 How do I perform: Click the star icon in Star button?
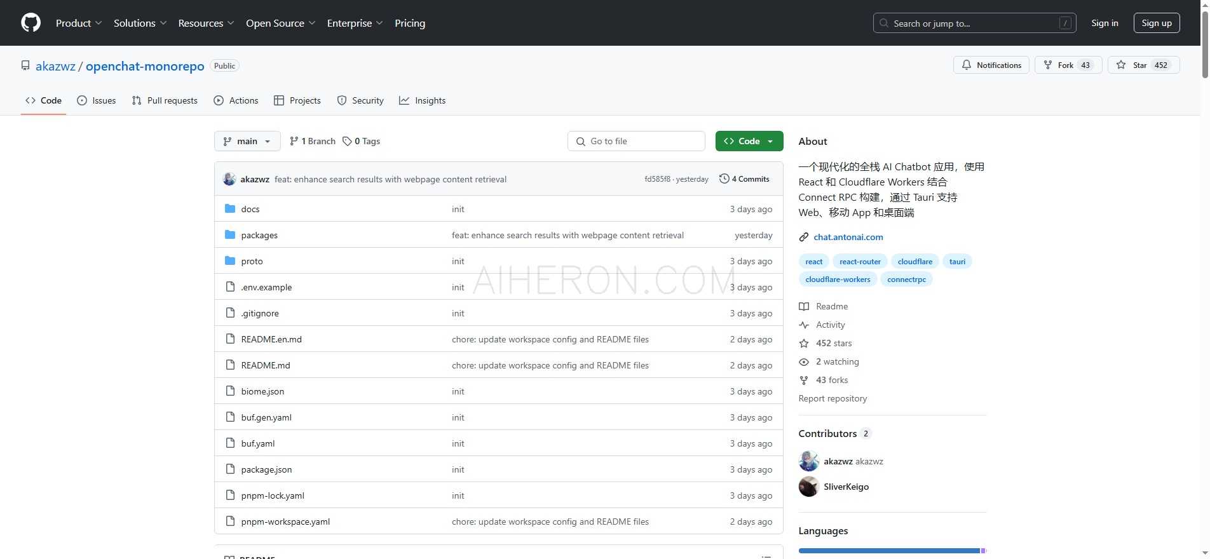[1121, 65]
